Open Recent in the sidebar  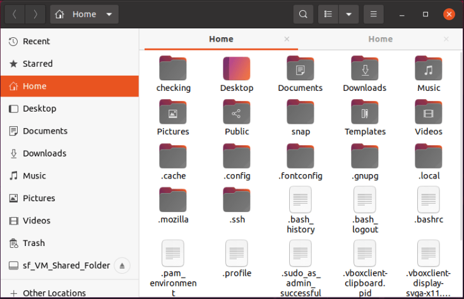(x=69, y=42)
